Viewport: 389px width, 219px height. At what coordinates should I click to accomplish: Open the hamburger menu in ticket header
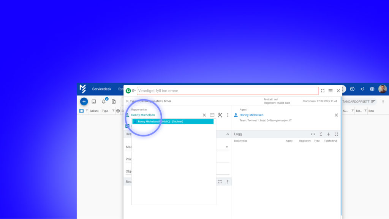(330, 90)
